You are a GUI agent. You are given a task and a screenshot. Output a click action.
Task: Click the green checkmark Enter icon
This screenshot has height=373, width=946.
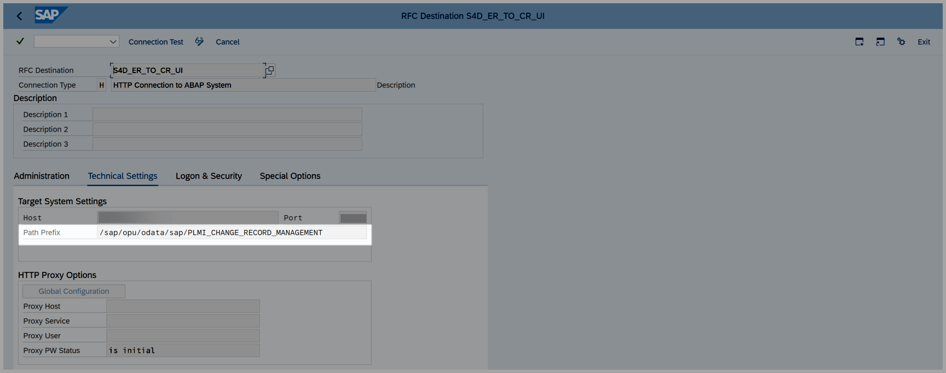click(20, 42)
